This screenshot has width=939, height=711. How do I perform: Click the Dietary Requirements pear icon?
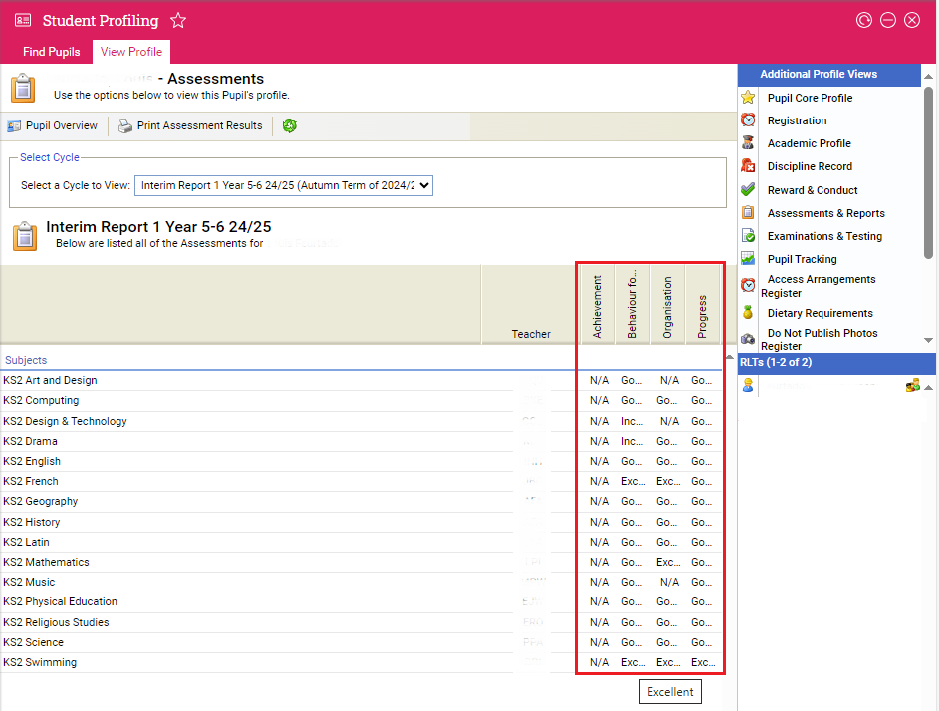(x=748, y=313)
